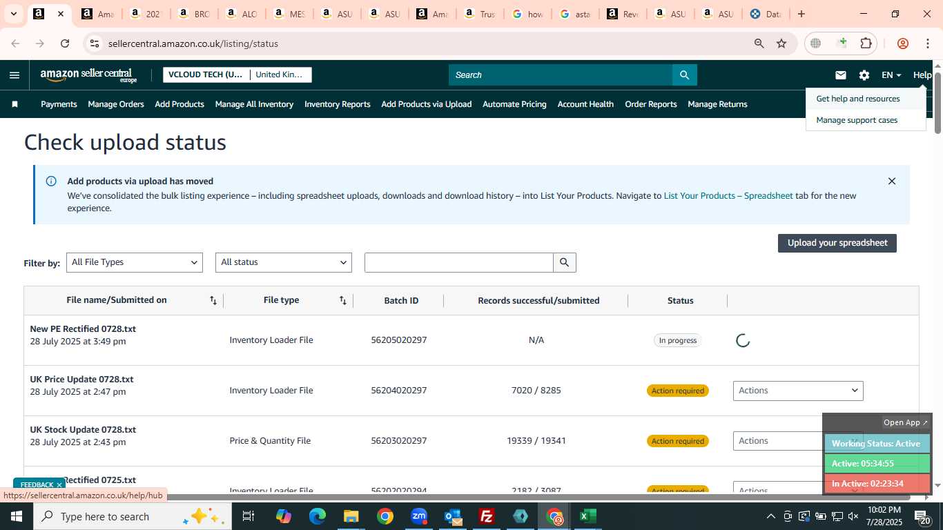Screen dimensions: 943x530
Task: Open Manage Orders menu item
Action: coord(116,104)
